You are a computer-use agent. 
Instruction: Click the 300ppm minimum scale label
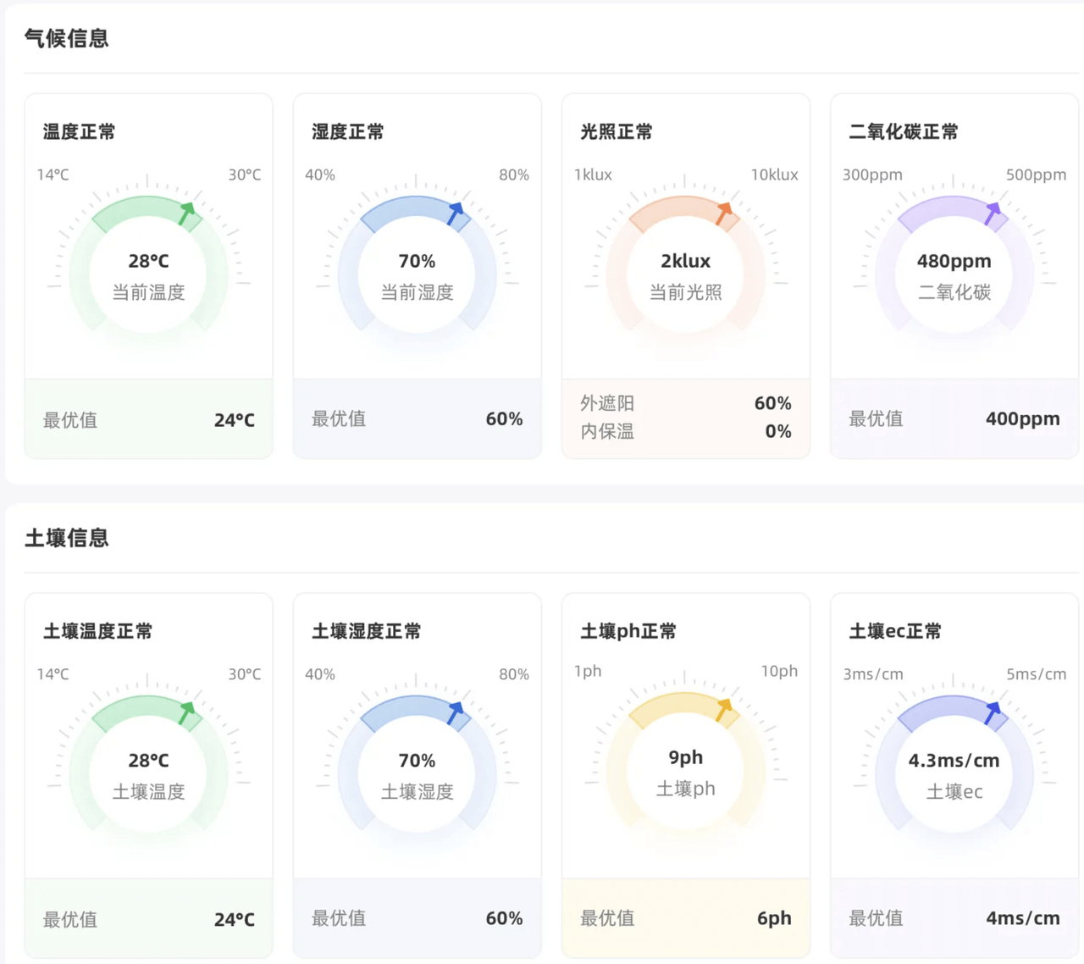pos(872,175)
